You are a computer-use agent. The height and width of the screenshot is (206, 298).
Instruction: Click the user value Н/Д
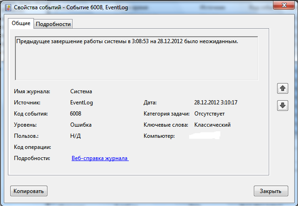click(x=75, y=136)
